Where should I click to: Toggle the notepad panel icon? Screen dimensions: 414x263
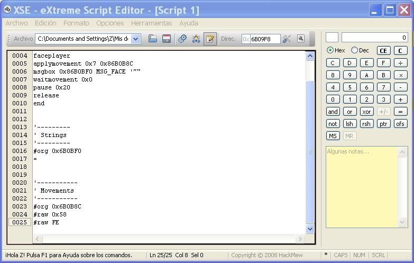pyautogui.click(x=210, y=39)
